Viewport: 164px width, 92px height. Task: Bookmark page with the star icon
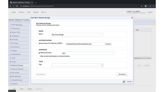[x=141, y=6]
